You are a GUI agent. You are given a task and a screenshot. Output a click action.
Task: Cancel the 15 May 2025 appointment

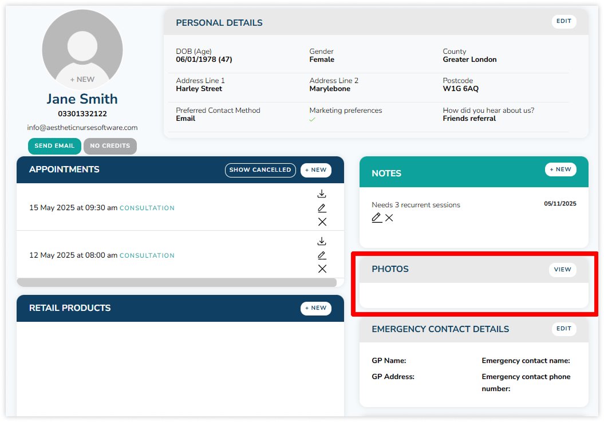point(322,222)
